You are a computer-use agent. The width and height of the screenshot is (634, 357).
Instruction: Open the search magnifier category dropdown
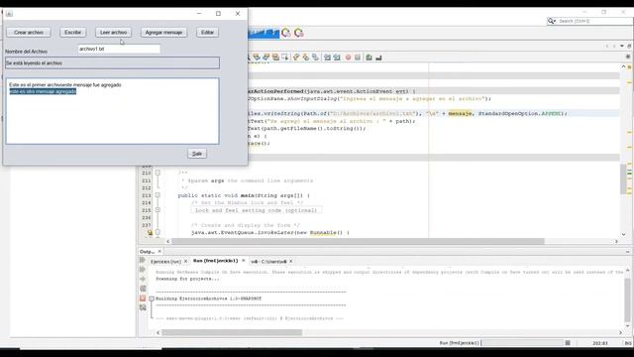[x=552, y=21]
